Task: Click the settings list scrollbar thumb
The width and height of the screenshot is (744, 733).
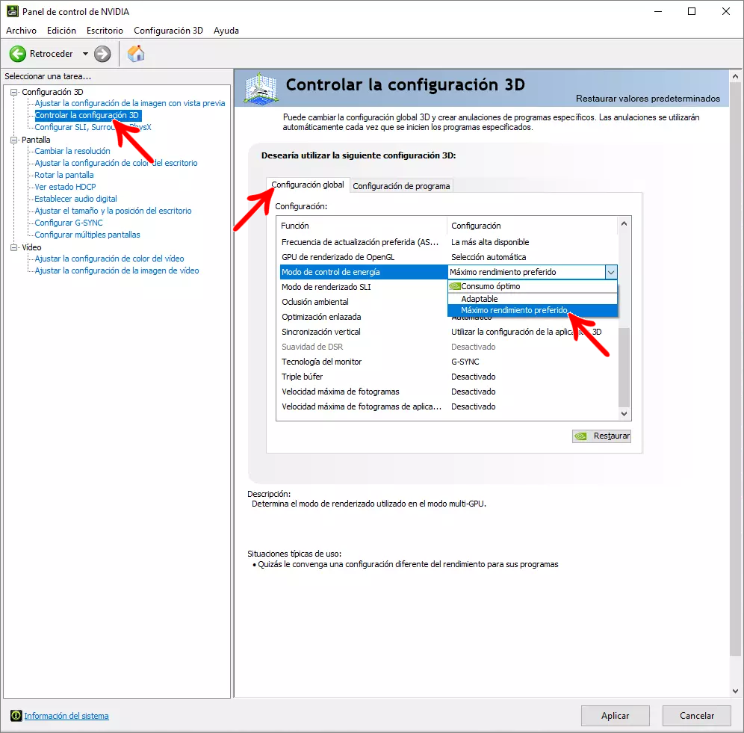Action: (x=624, y=367)
